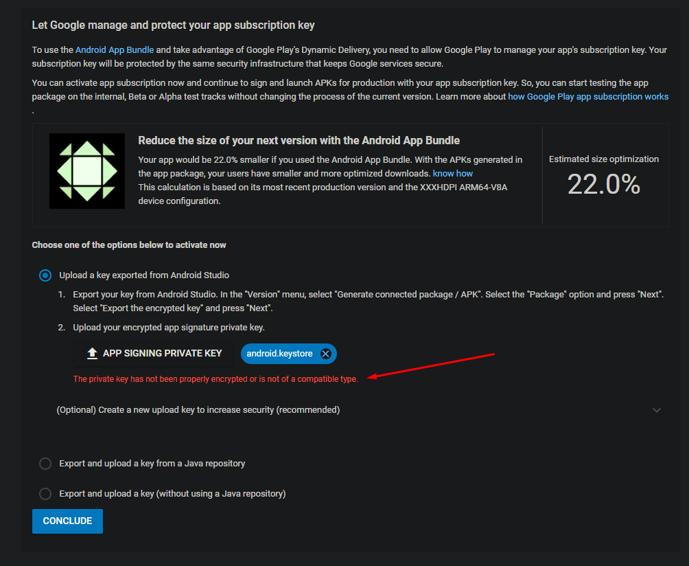Click the radio circle beside the key-without-repository option
This screenshot has width=689, height=566.
pos(45,493)
